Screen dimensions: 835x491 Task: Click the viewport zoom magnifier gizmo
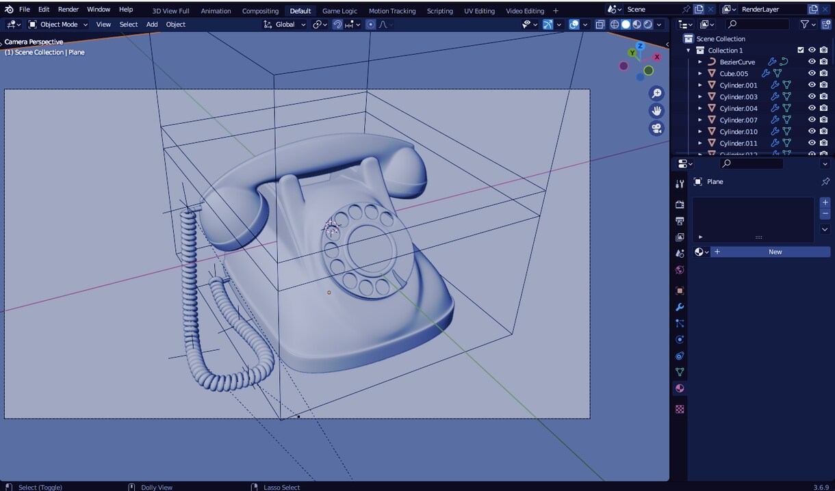point(656,94)
